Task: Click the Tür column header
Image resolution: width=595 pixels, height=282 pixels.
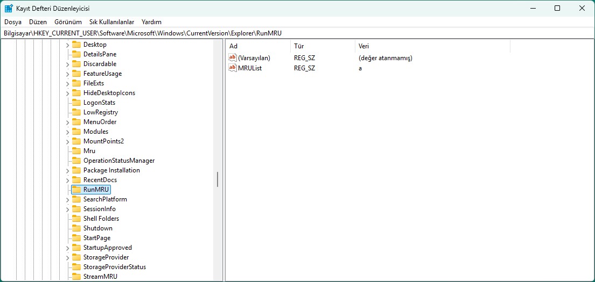Action: pos(323,46)
